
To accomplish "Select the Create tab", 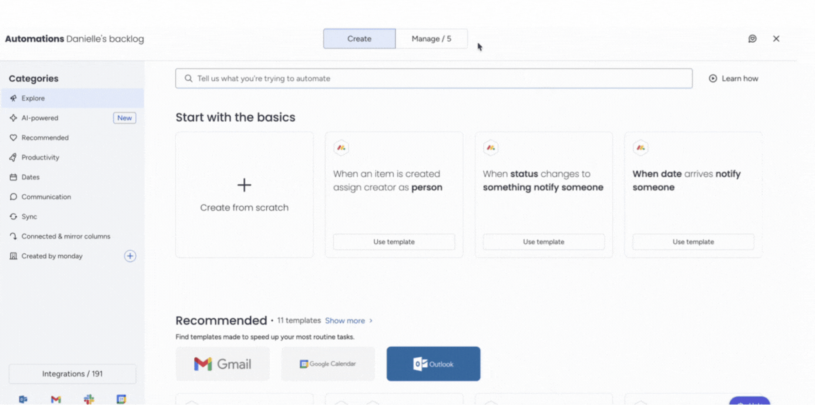I will pyautogui.click(x=359, y=38).
